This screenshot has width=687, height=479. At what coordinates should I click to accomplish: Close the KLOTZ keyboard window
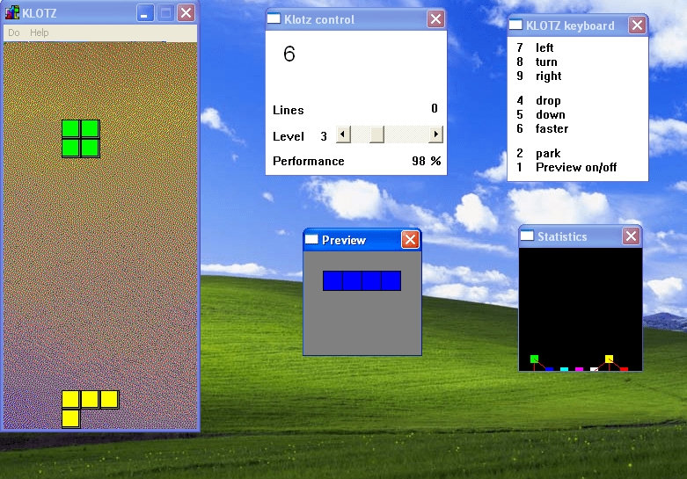coord(637,25)
